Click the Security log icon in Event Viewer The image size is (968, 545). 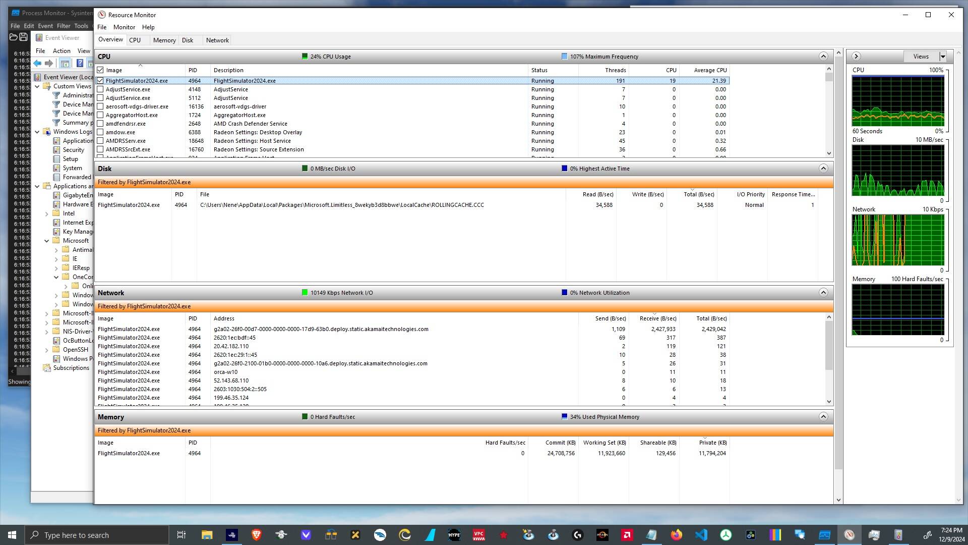pyautogui.click(x=57, y=150)
